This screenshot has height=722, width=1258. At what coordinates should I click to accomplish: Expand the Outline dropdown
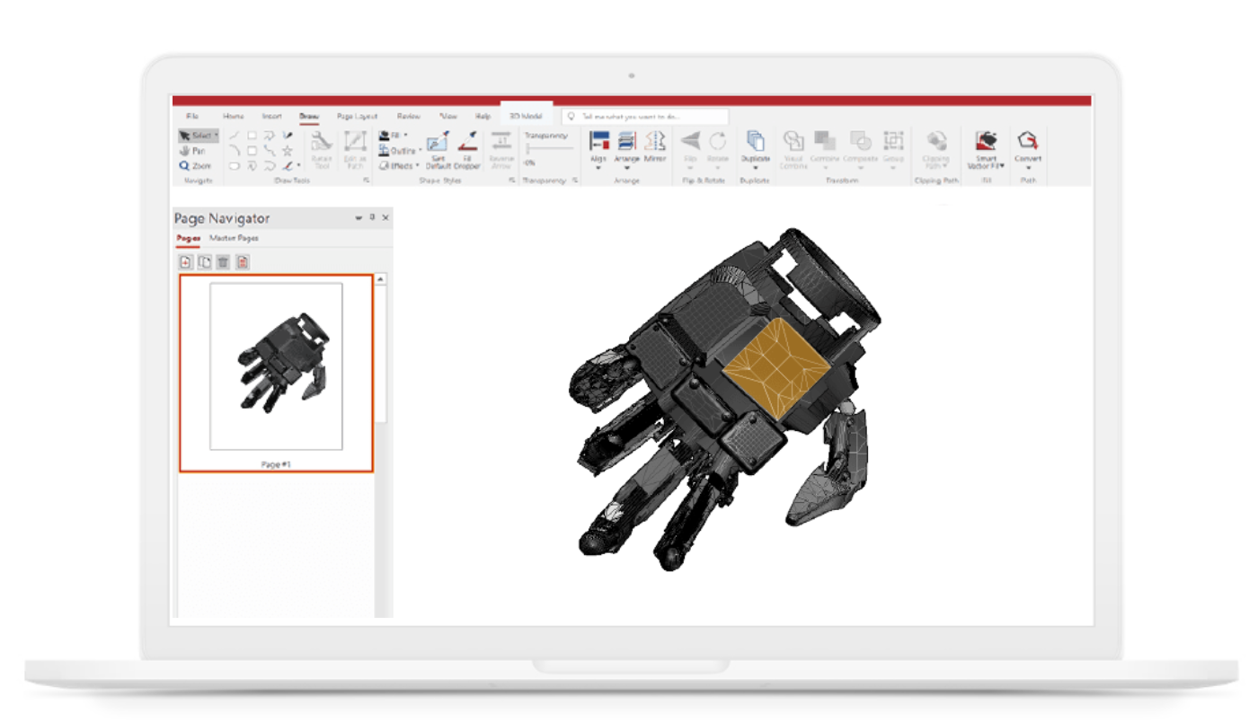pyautogui.click(x=420, y=149)
